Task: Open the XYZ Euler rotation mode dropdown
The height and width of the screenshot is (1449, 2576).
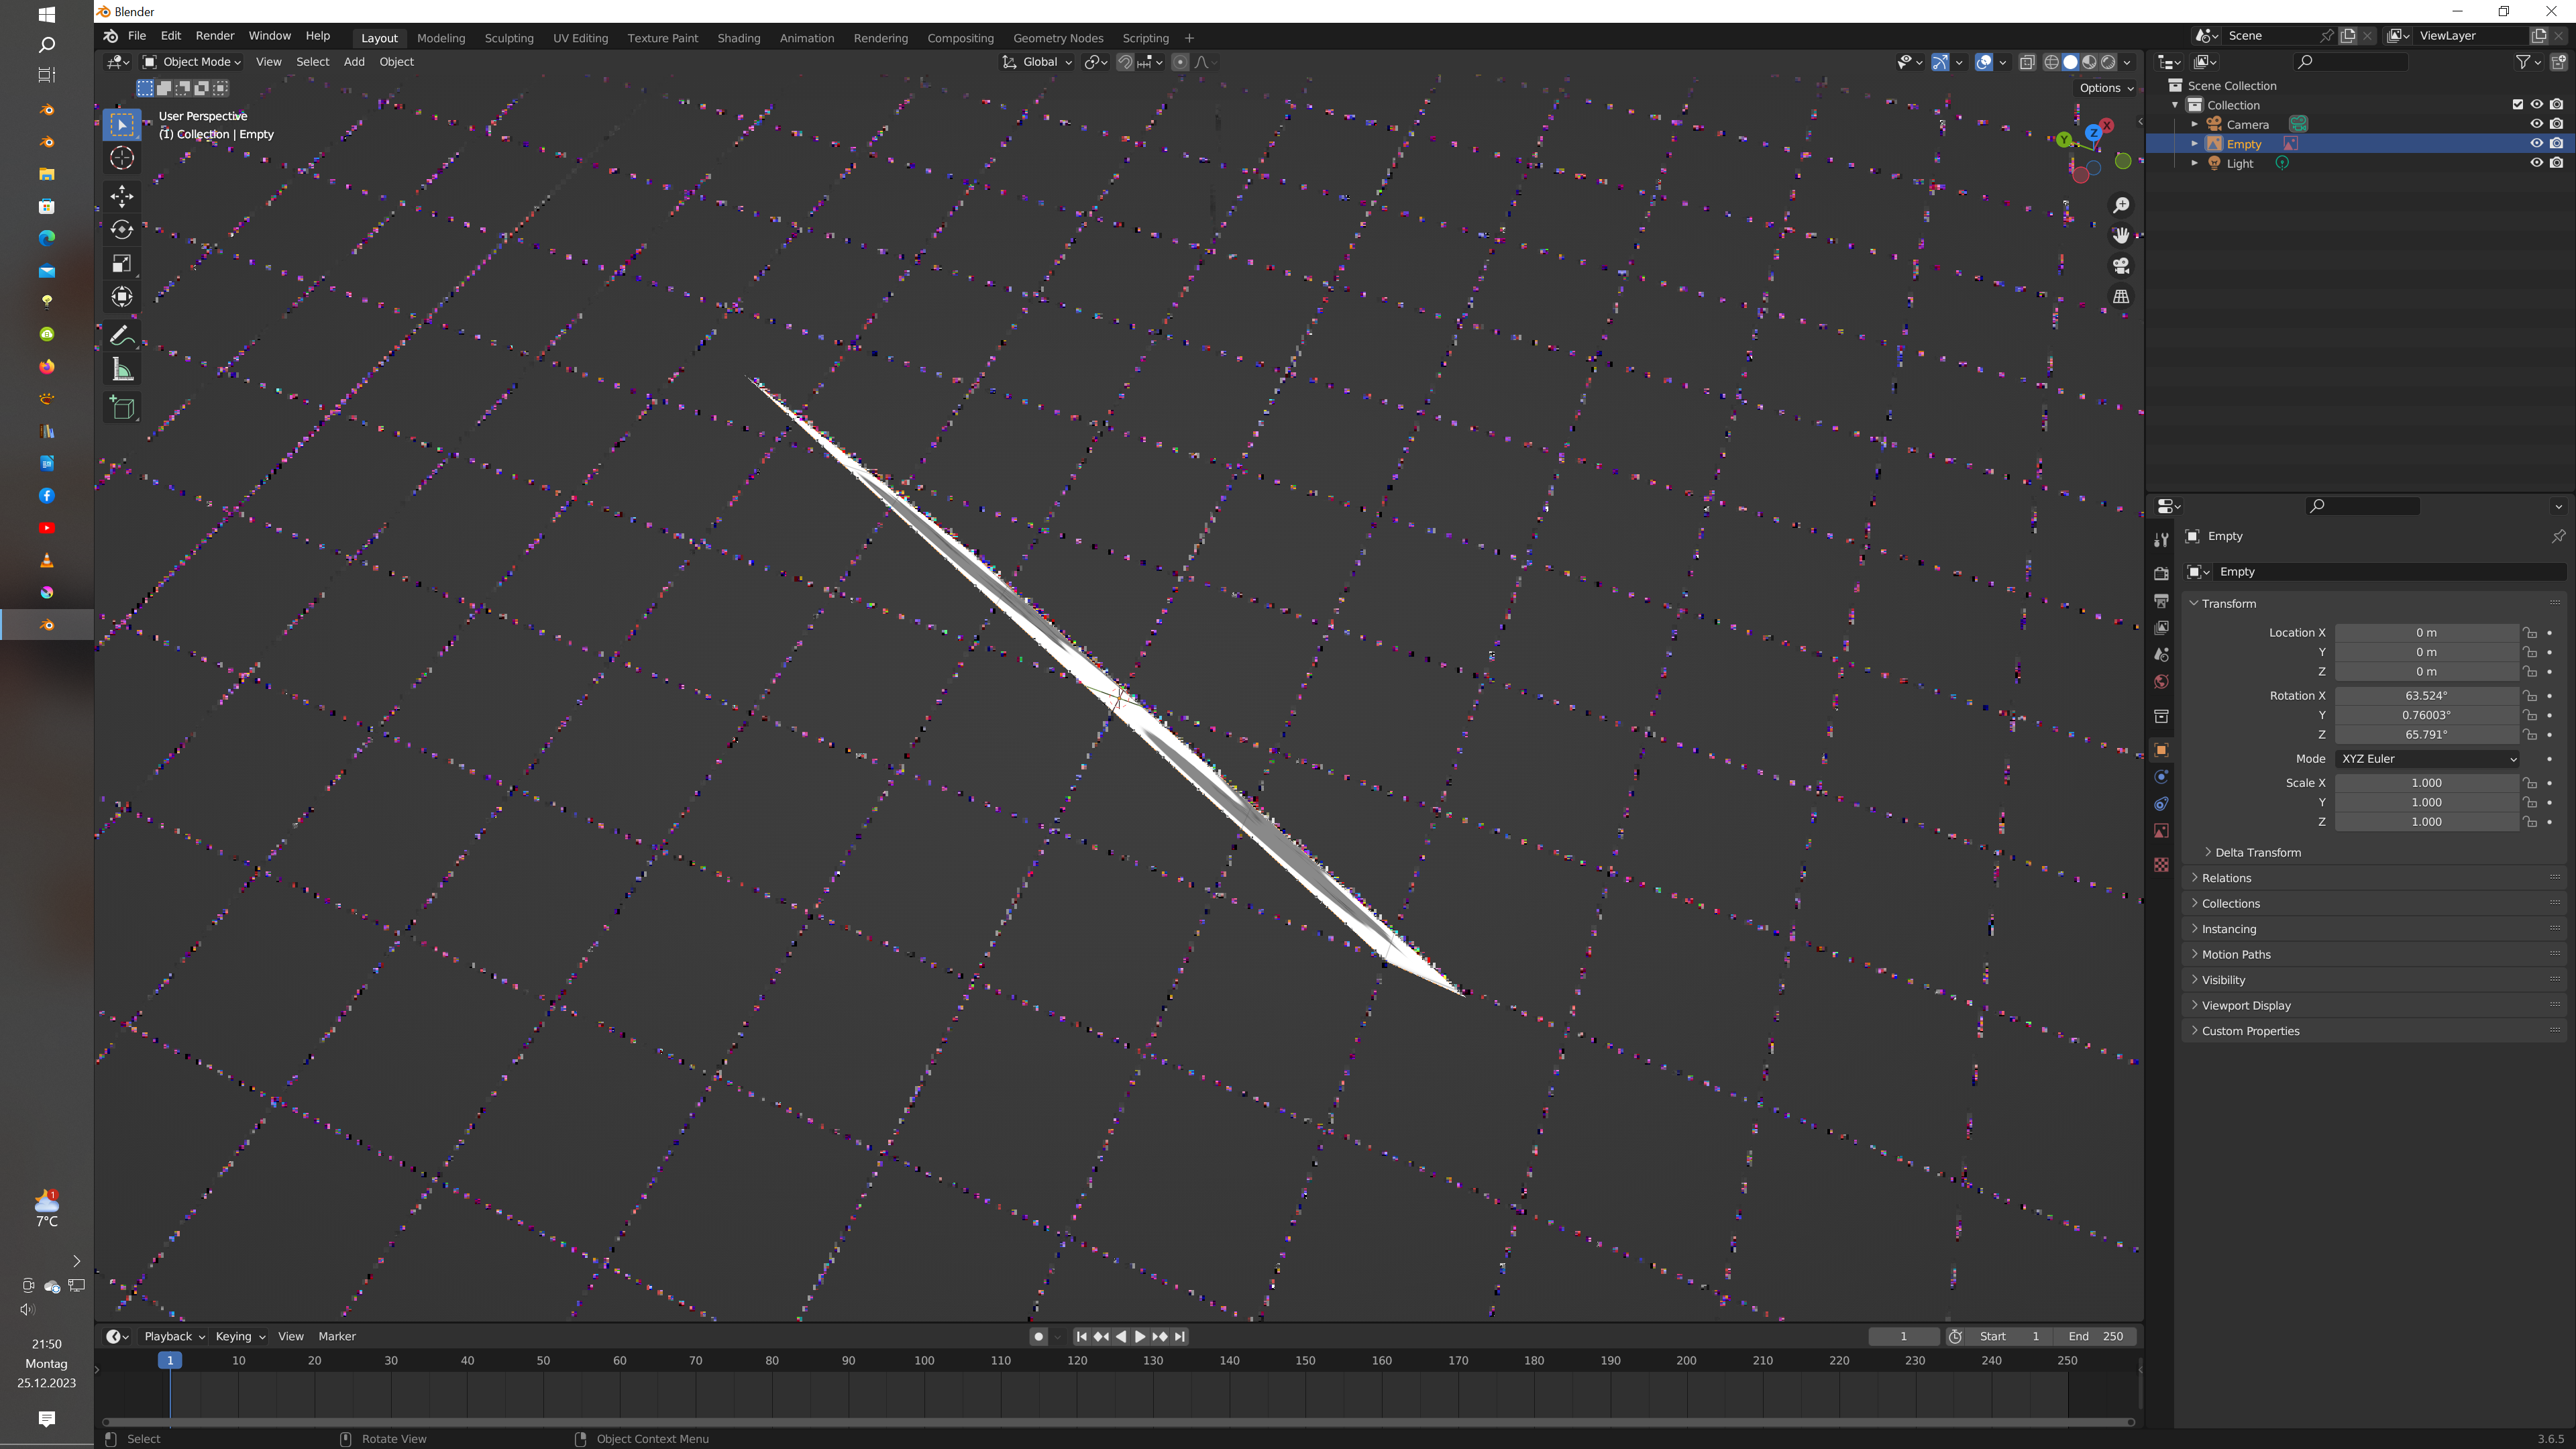Action: pos(2427,759)
